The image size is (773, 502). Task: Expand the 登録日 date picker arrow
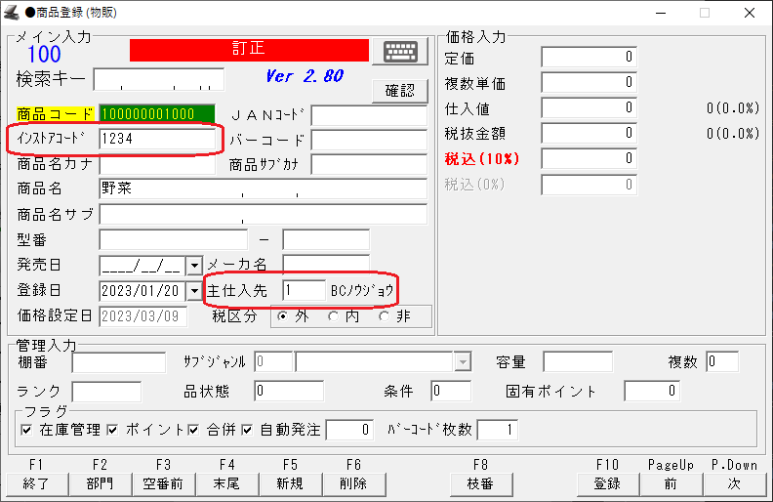coord(193,290)
